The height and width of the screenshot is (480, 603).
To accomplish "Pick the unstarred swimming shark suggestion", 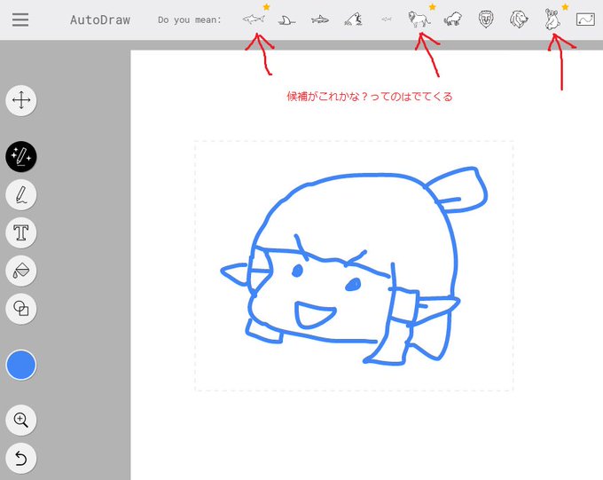I will [x=319, y=20].
